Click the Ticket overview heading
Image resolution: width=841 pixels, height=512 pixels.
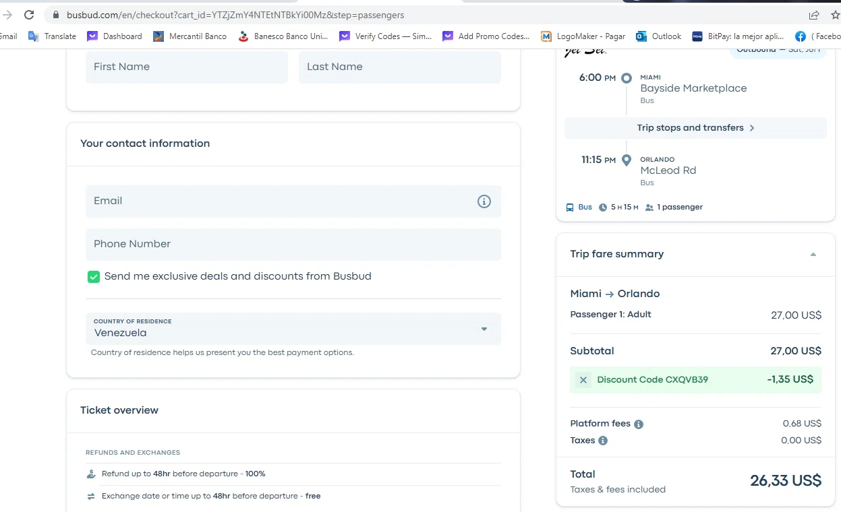click(119, 410)
